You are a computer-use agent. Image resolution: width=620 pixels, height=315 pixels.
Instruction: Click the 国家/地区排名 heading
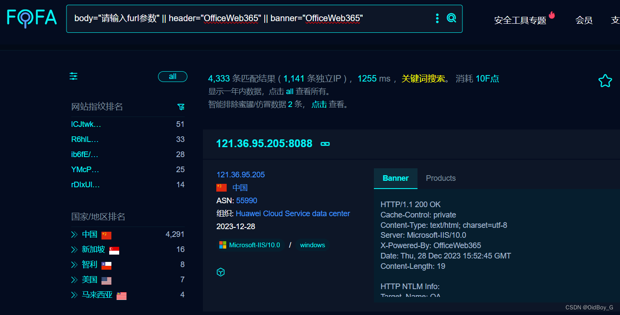pyautogui.click(x=98, y=217)
